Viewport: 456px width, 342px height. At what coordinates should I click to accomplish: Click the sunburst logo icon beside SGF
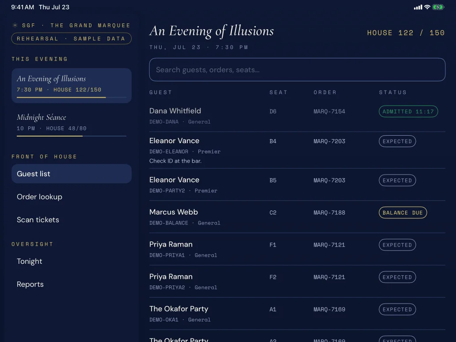point(15,25)
